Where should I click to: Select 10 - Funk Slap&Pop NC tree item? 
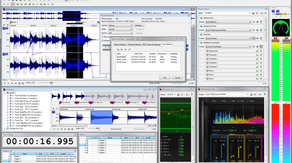click(x=28, y=123)
